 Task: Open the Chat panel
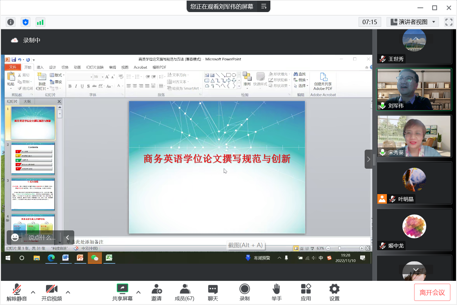213,292
